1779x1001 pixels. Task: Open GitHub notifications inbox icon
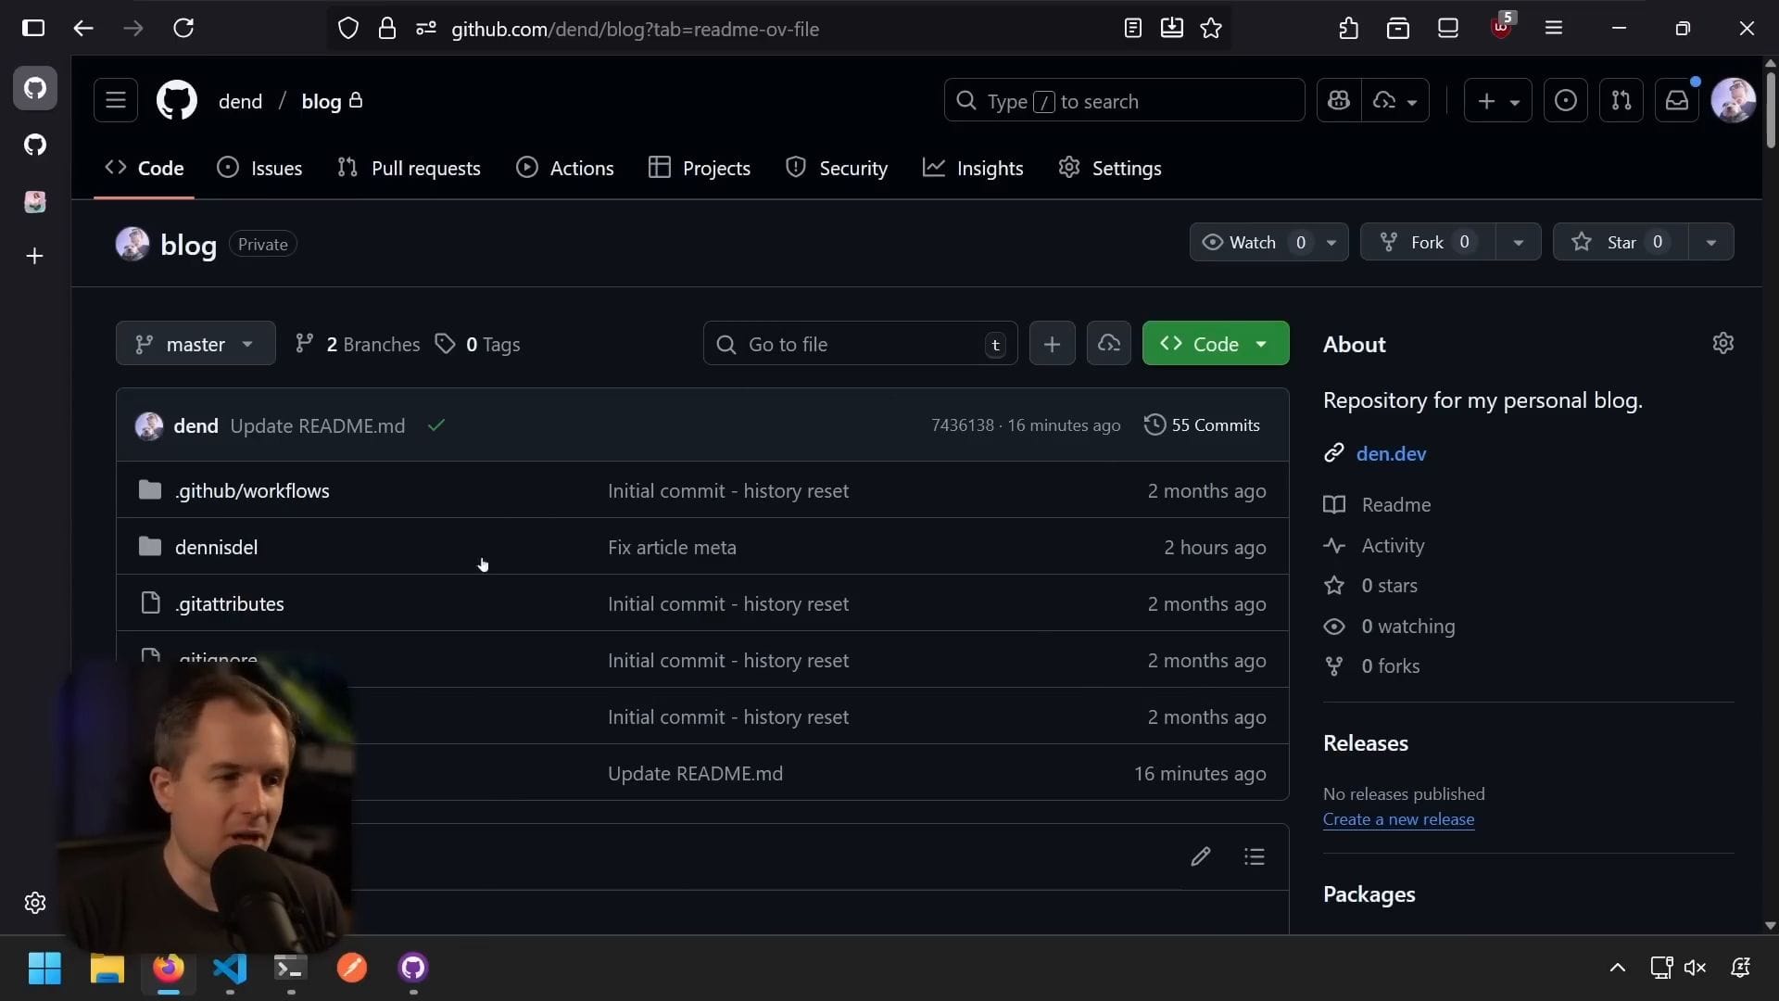click(x=1676, y=101)
